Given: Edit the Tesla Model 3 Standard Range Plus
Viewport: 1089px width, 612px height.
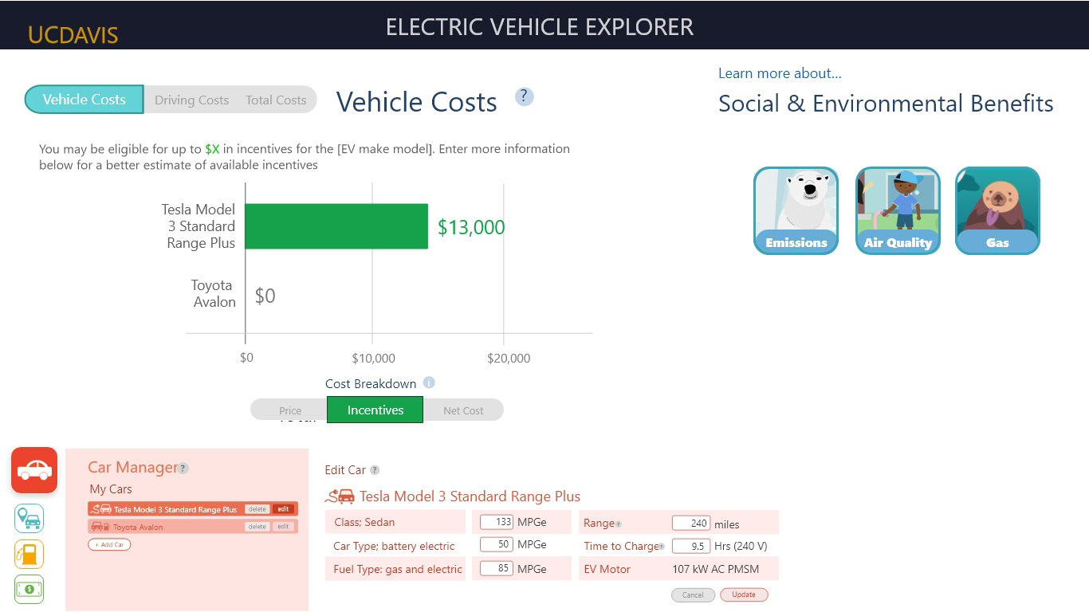Looking at the screenshot, I should [x=283, y=509].
